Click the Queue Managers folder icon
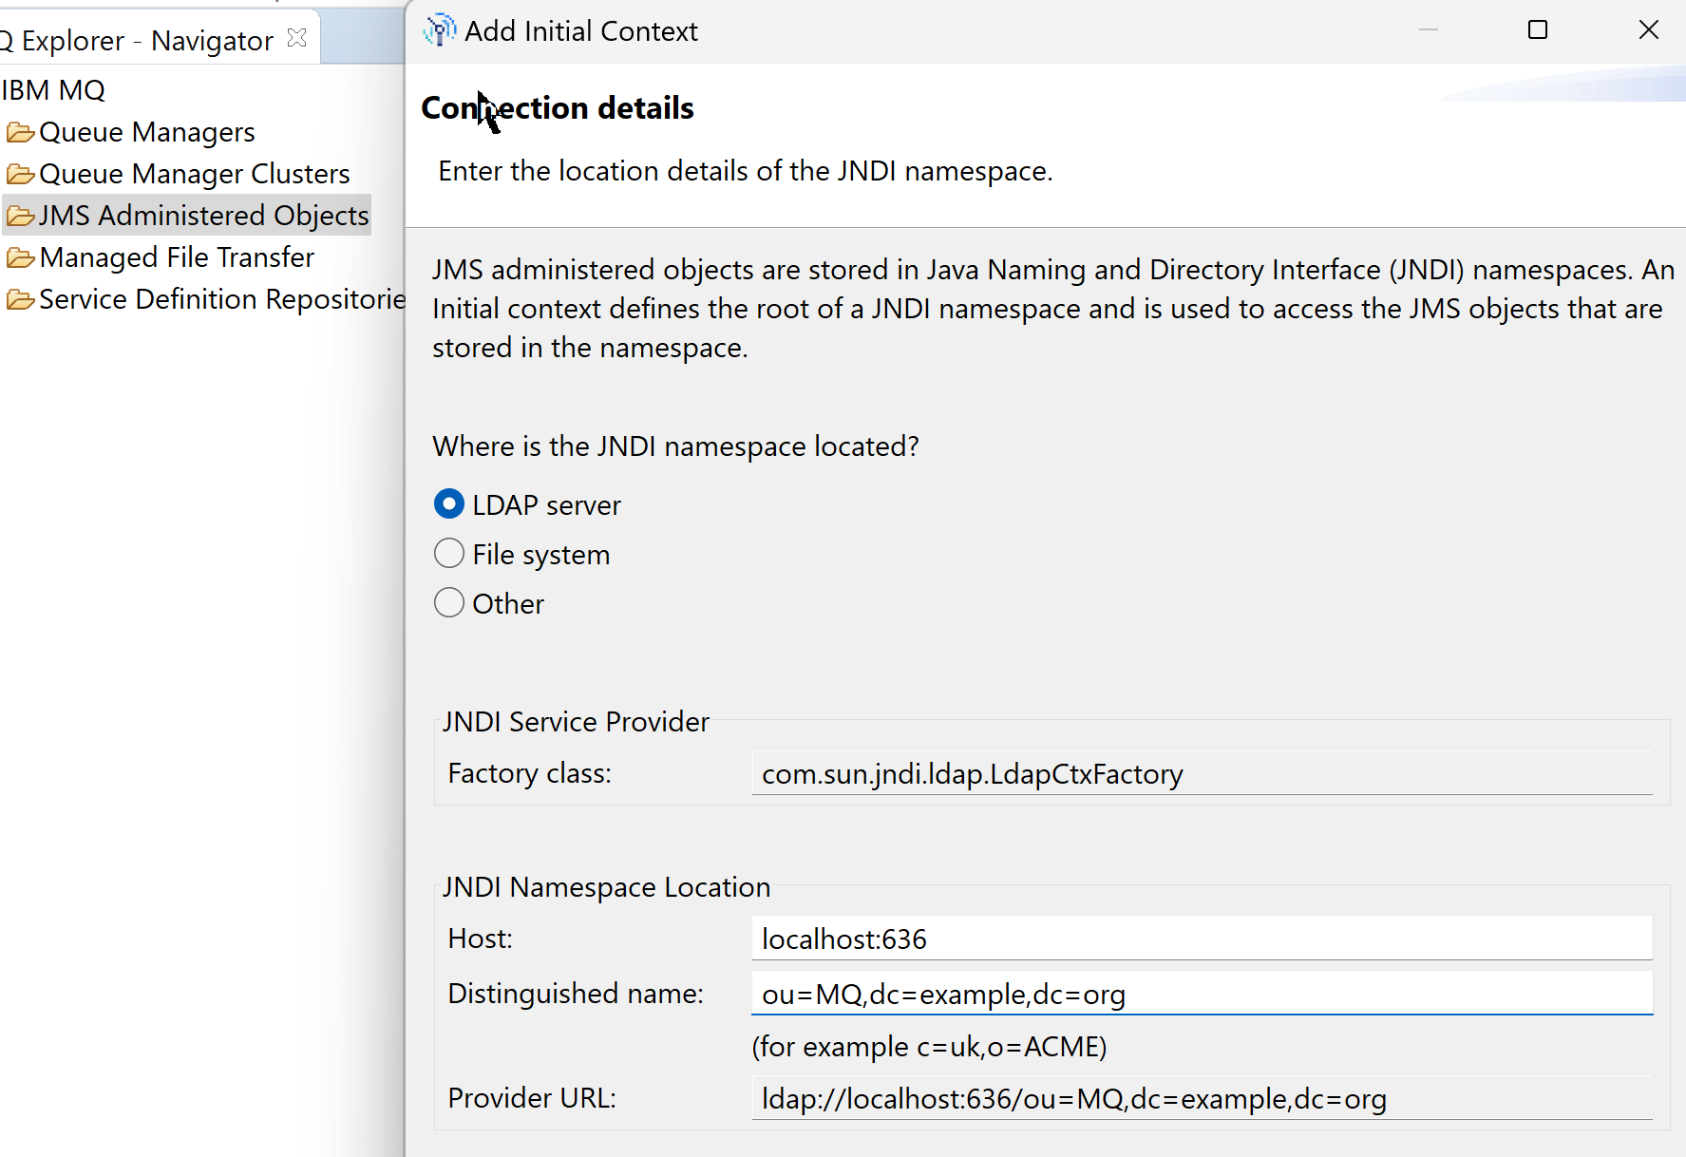Viewport: 1686px width, 1157px height. tap(20, 132)
